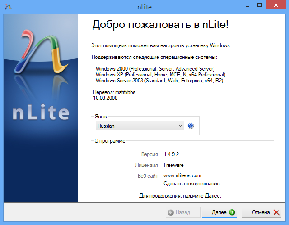This screenshot has height=225, width=289.
Task: Click the Для продолжения, нажмите Далее text
Action: [180, 196]
